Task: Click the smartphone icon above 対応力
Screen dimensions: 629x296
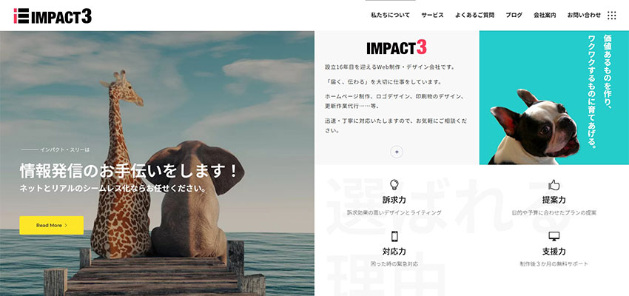Action: tap(394, 236)
